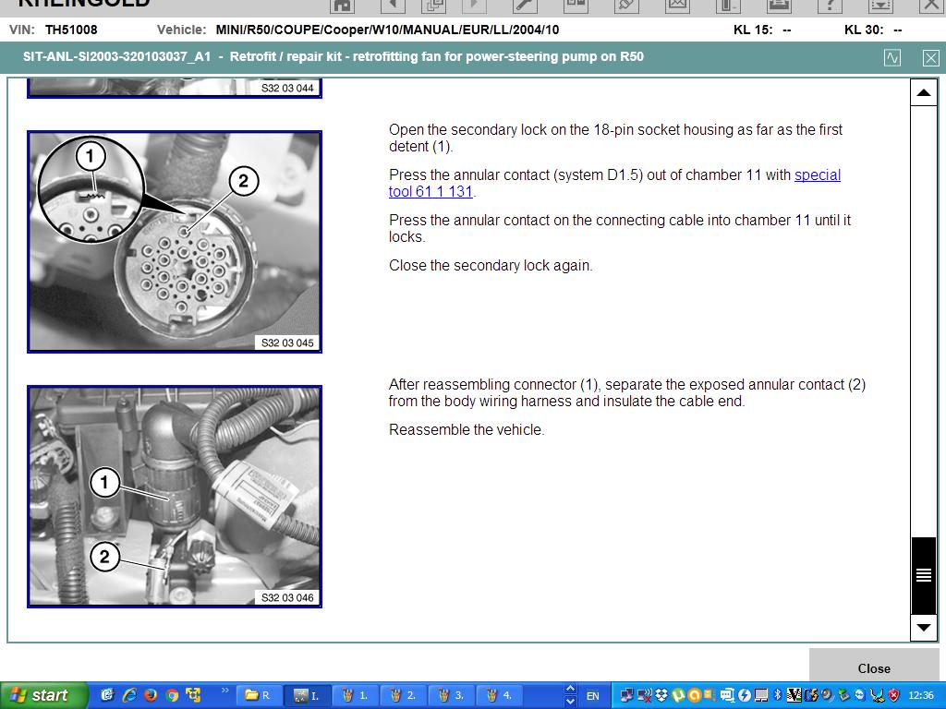This screenshot has height=709, width=946.
Task: Click the S32 03 045 connector image
Action: (x=175, y=242)
